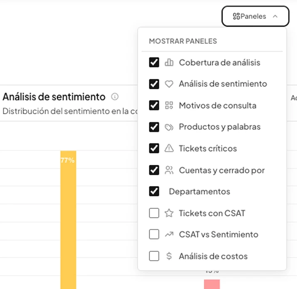The height and width of the screenshot is (289, 297).
Task: Click the dollar icon beside Análisis de costos
Action: coord(169,256)
